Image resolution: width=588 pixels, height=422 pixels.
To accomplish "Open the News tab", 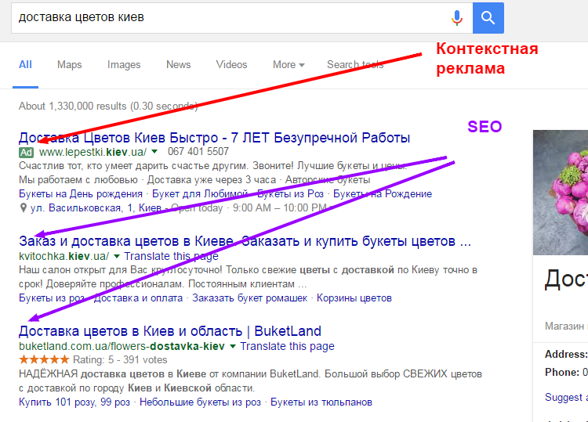I will [179, 65].
